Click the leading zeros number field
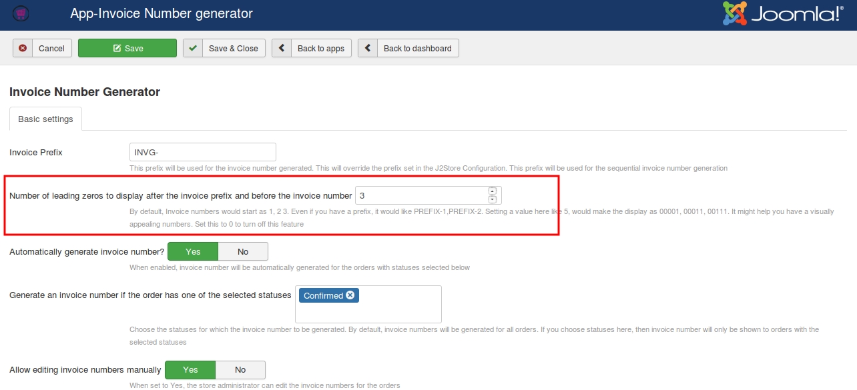 click(420, 195)
